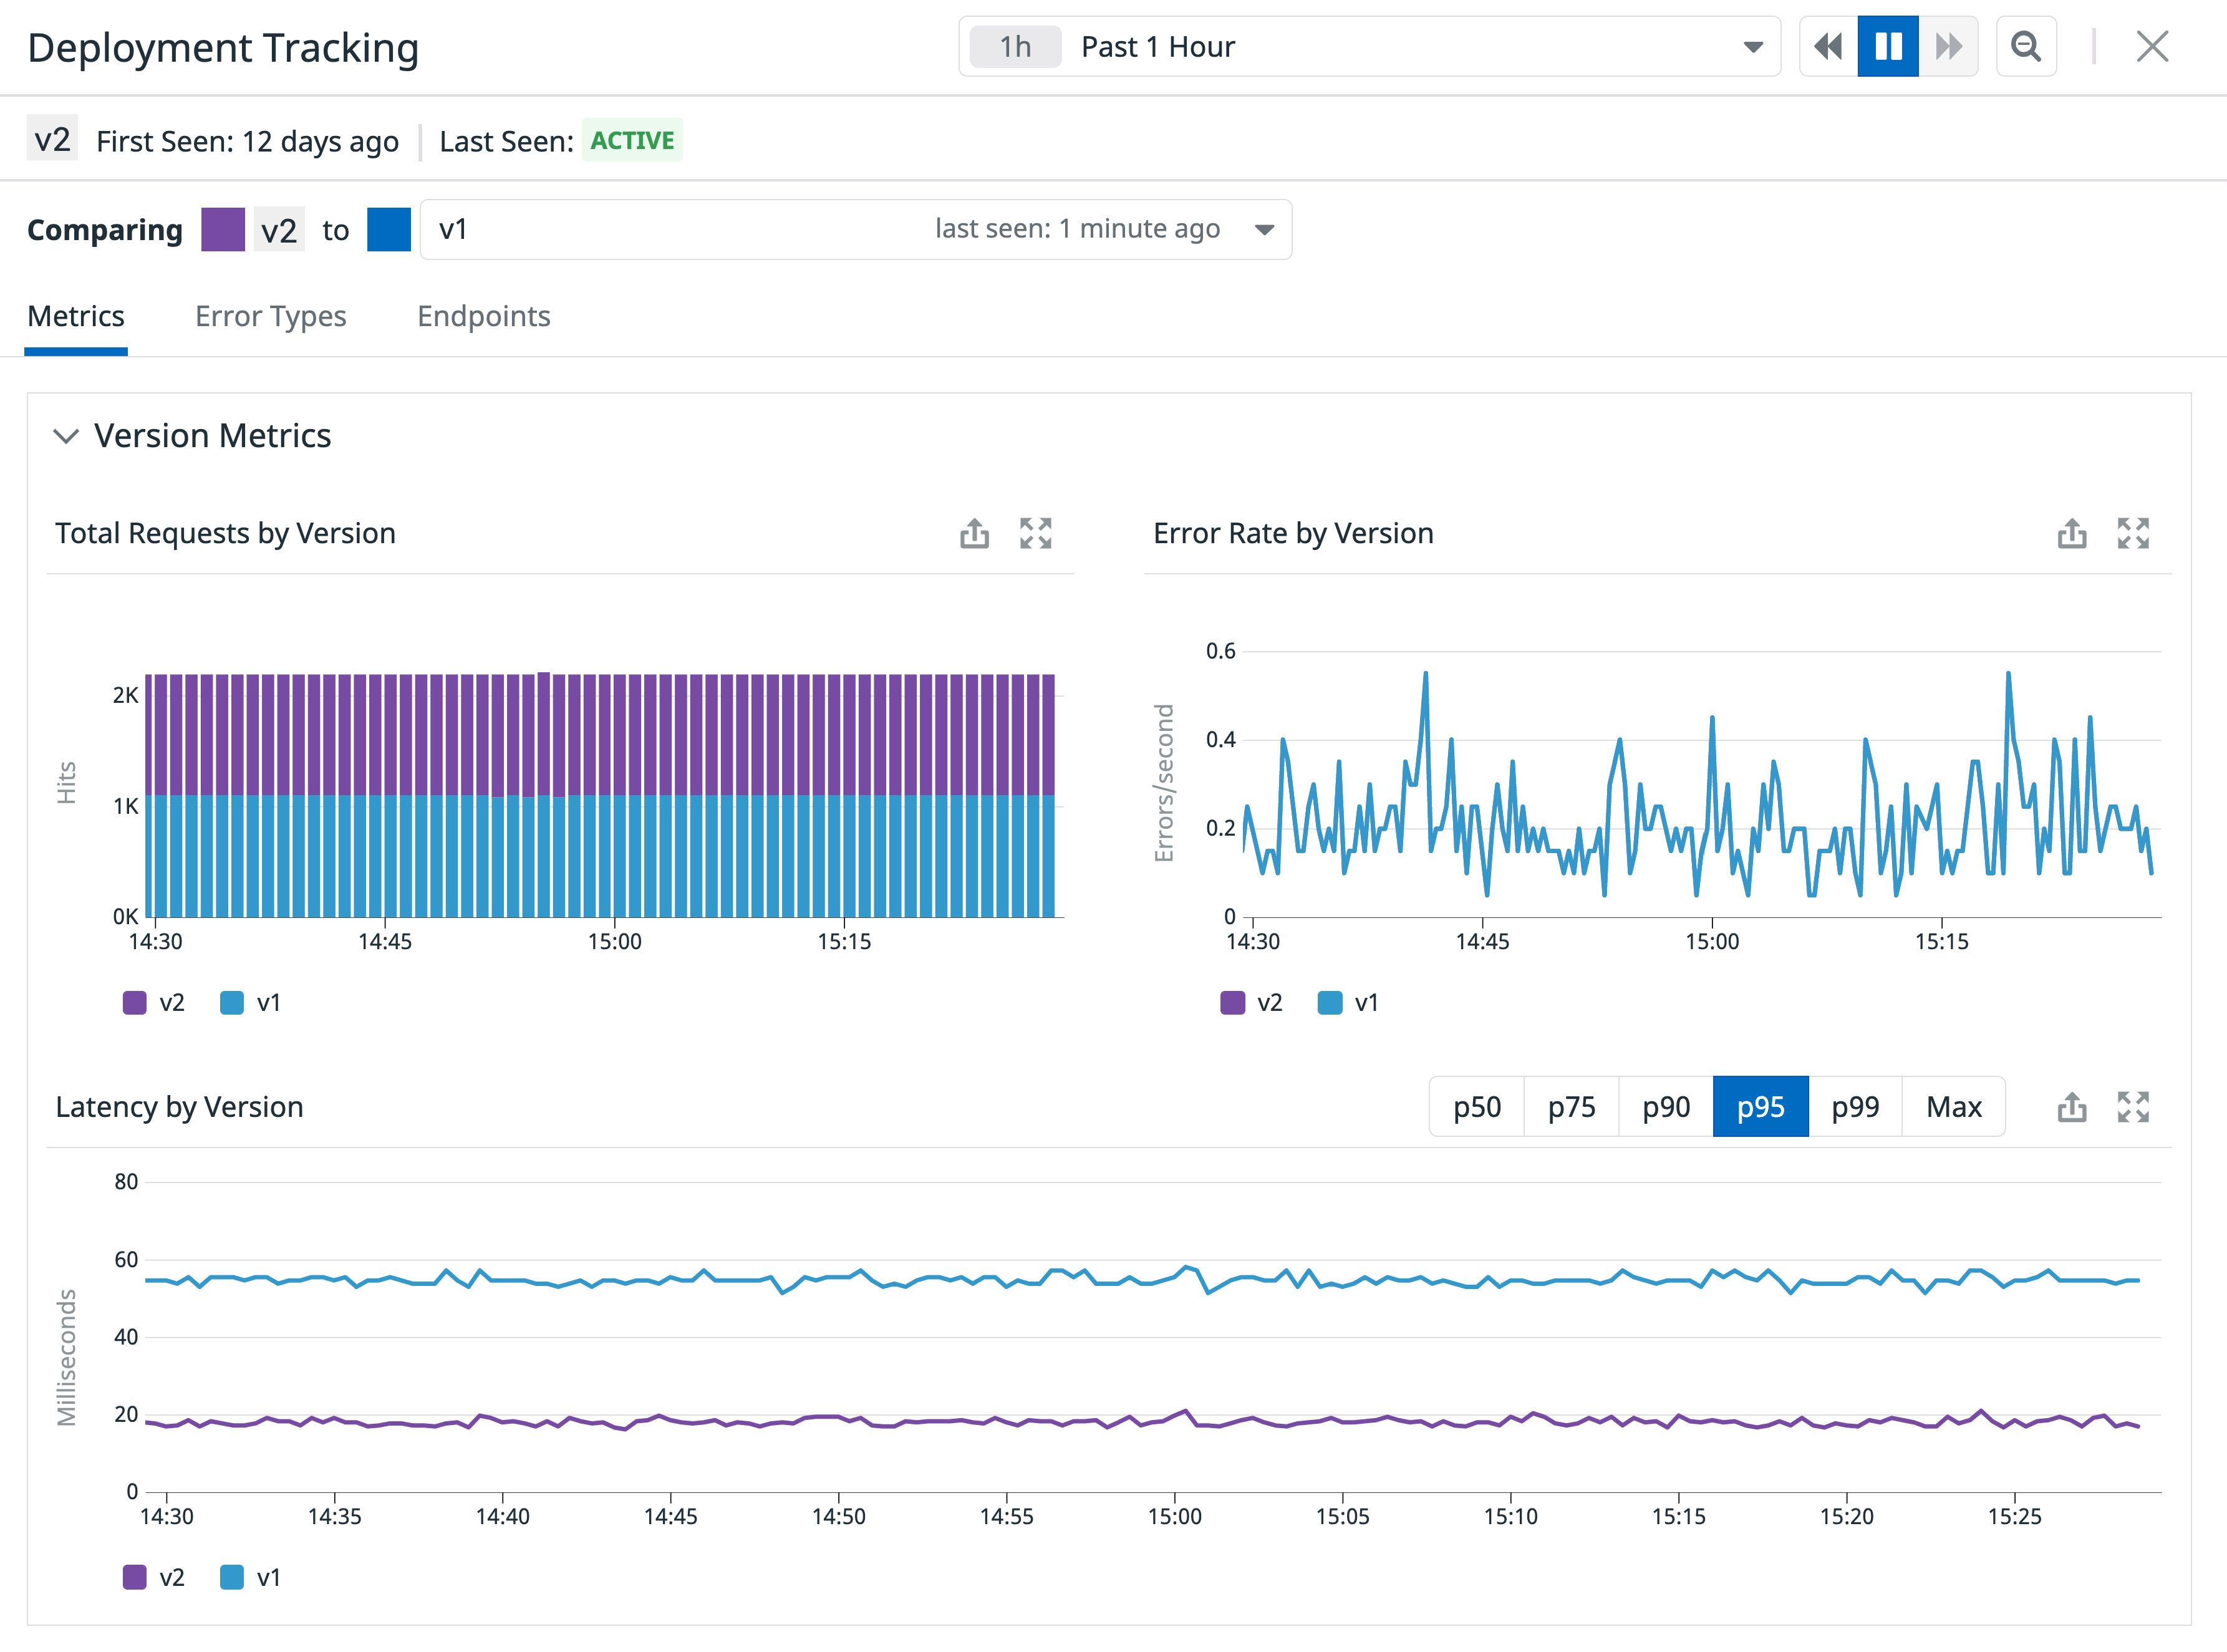
Task: Zoom out the time range
Action: (x=2026, y=46)
